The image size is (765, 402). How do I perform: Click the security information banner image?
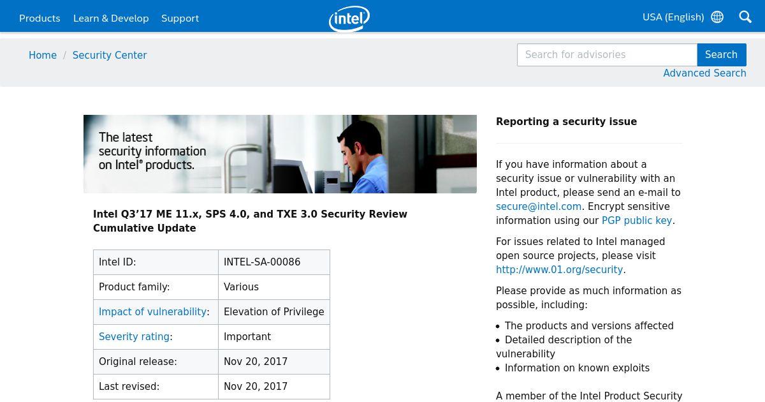280,154
